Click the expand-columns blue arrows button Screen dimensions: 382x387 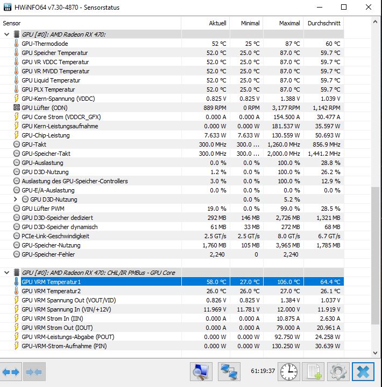(11, 372)
